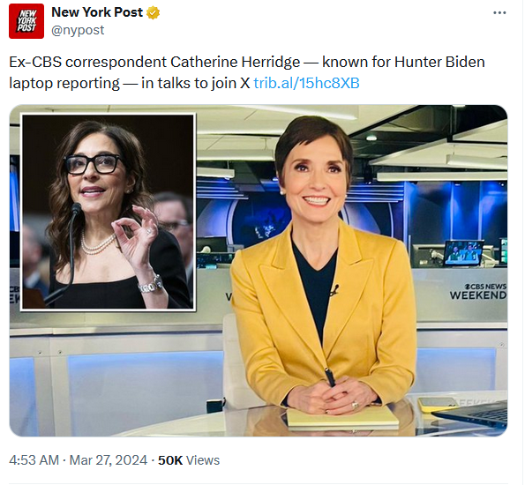Open the New York Post profile avatar
The height and width of the screenshot is (485, 525).
(x=26, y=21)
